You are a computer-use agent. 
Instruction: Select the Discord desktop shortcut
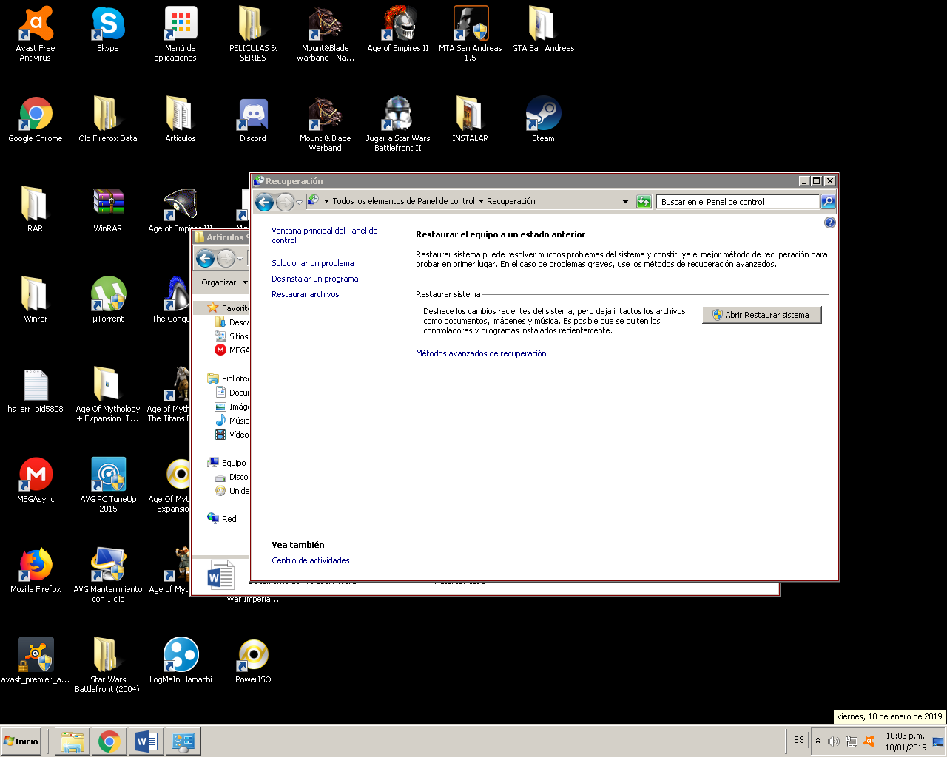pos(253,120)
